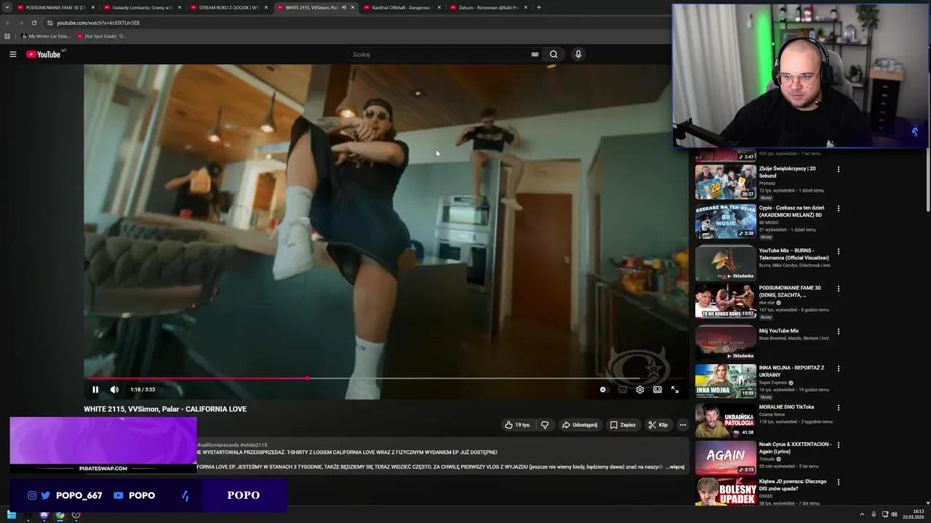Open options for Cypis video

(839, 208)
